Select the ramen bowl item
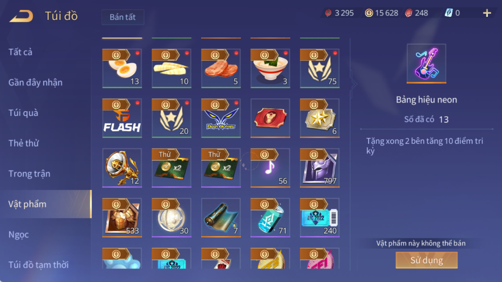Viewport: 502px width, 282px height. pyautogui.click(x=270, y=68)
